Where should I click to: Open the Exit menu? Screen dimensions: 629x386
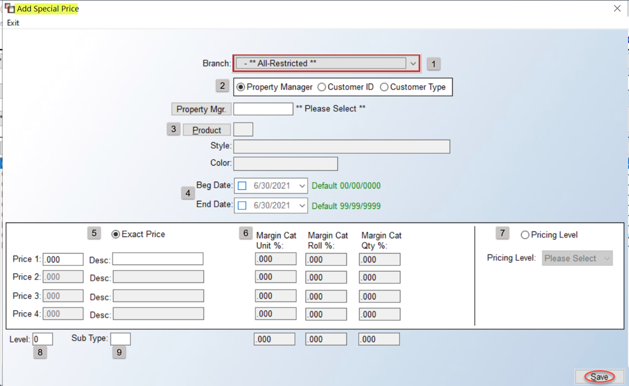(13, 23)
